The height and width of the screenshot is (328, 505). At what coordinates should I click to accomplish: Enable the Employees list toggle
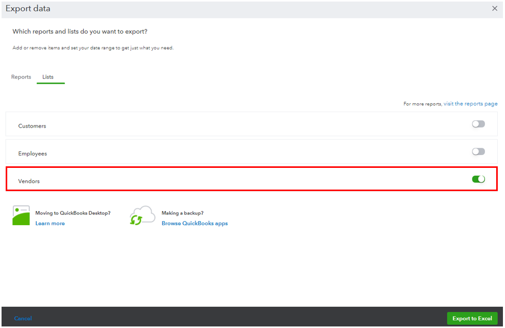[x=478, y=151]
